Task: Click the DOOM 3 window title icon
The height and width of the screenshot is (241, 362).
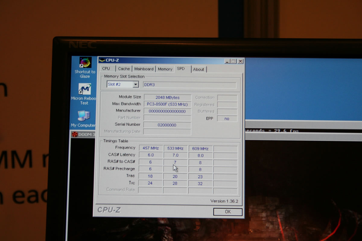Action: pyautogui.click(x=75, y=134)
